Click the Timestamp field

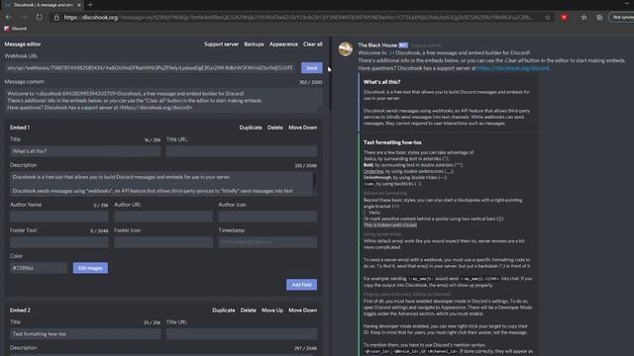[x=267, y=242]
